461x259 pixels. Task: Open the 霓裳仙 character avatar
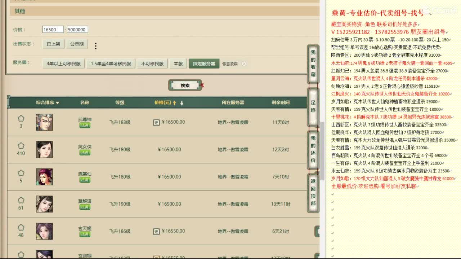44,177
